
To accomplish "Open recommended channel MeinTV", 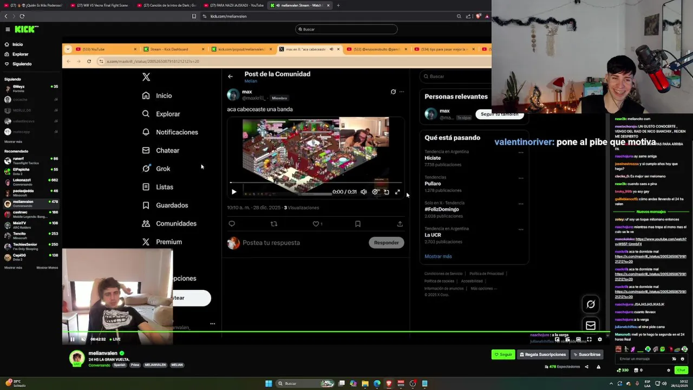I will [x=31, y=225].
